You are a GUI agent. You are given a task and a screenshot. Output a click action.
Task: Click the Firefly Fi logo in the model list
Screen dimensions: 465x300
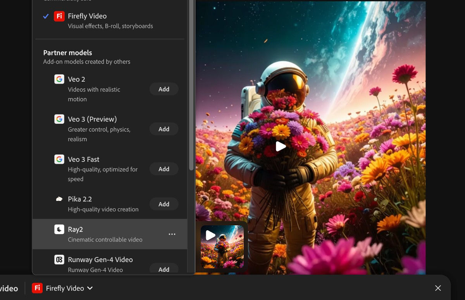[59, 16]
